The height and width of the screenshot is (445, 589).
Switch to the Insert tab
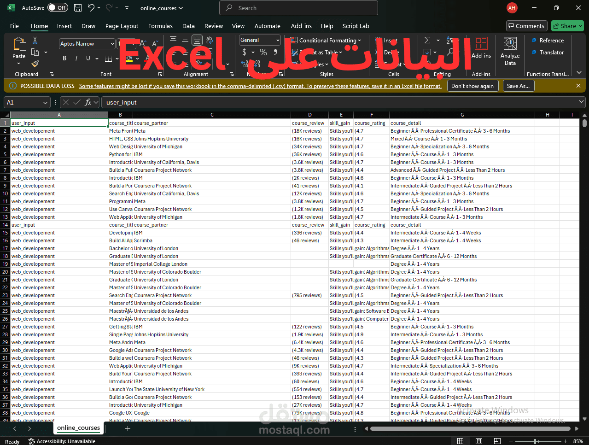(64, 26)
